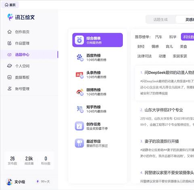Open 个人空间 in sidebar

(29, 66)
